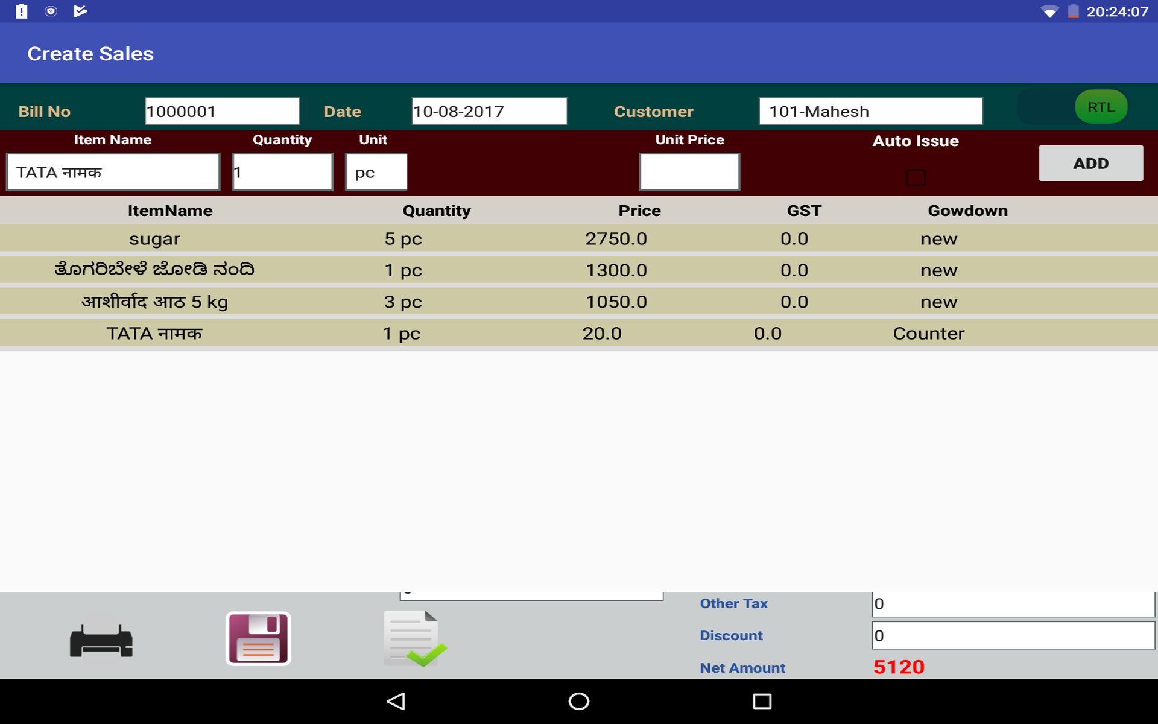Click the 3 pc quantity cell
Screen dimensions: 1158x724
click(x=403, y=302)
